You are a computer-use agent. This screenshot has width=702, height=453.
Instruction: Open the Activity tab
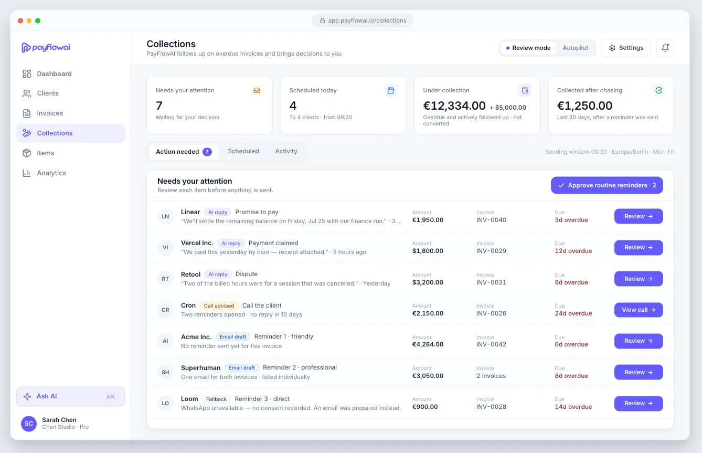(x=286, y=151)
